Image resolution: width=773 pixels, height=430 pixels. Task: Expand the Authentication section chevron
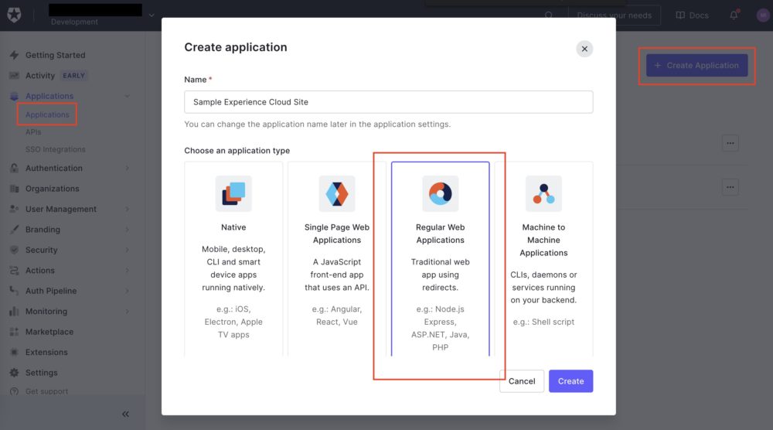pyautogui.click(x=128, y=168)
